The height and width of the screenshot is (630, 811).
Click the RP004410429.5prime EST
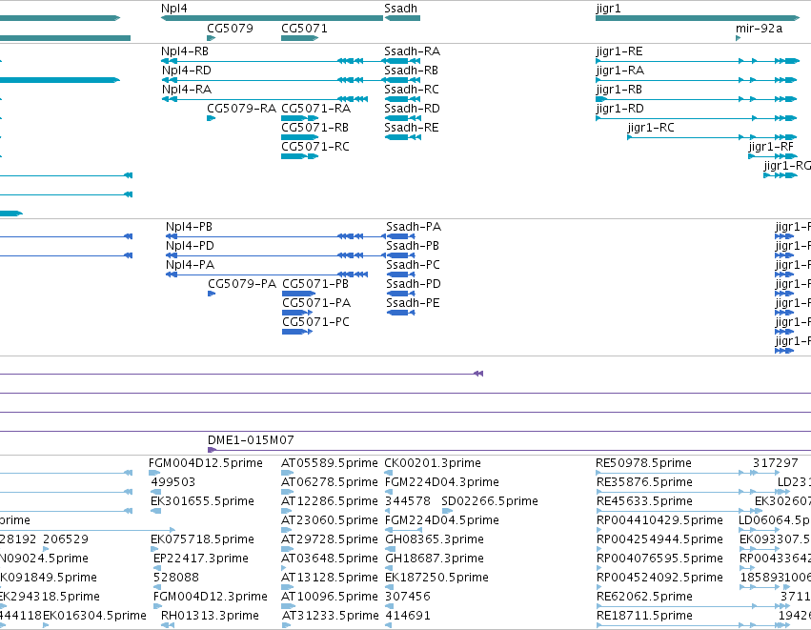659,520
